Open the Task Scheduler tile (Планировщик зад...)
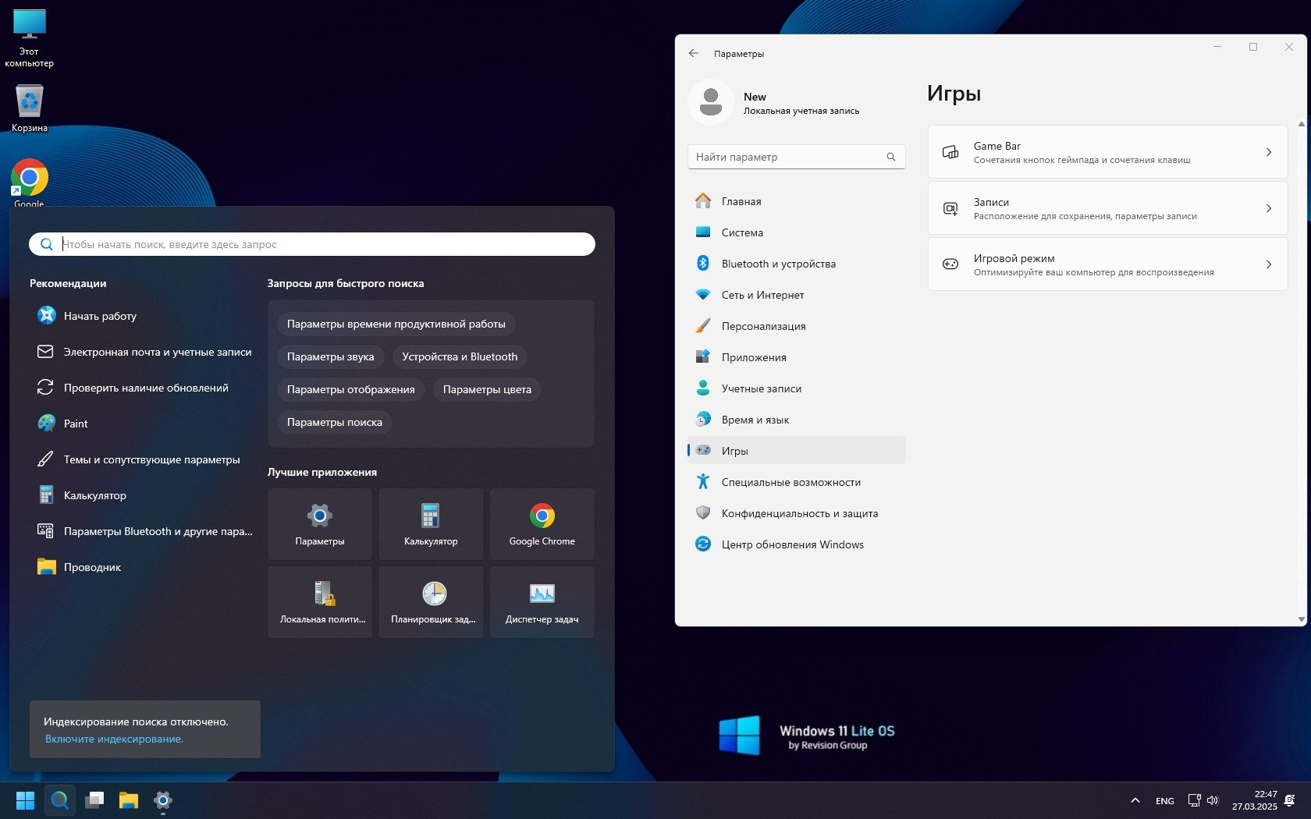1311x819 pixels. tap(431, 602)
